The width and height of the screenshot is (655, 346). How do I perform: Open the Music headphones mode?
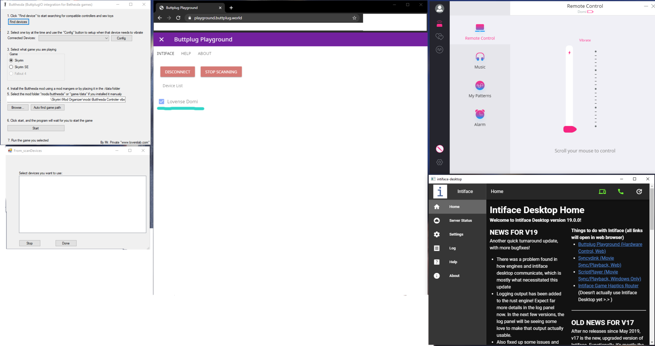(480, 57)
